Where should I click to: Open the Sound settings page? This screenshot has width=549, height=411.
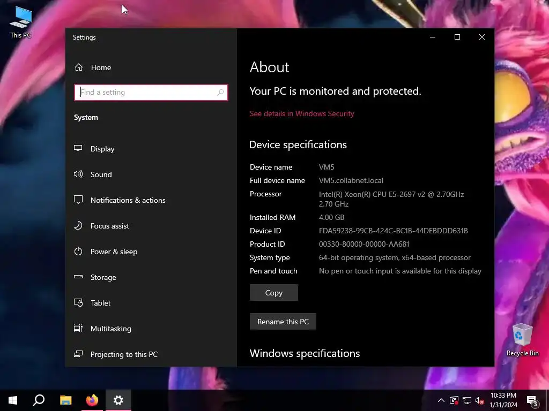click(x=151, y=174)
